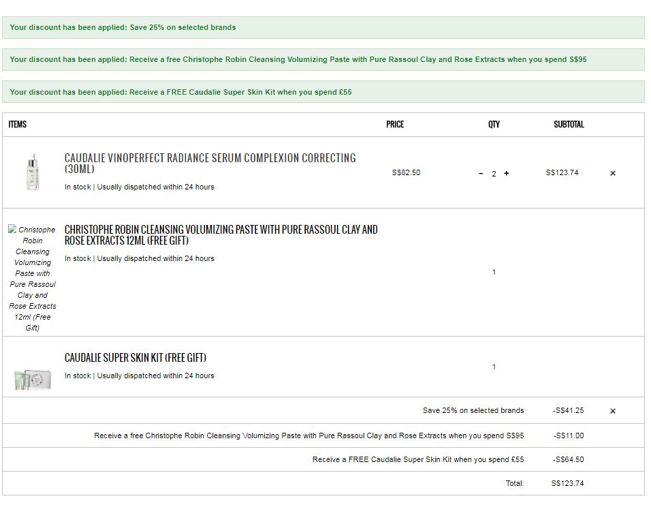Click the QTY column header
651x505 pixels.
click(494, 124)
